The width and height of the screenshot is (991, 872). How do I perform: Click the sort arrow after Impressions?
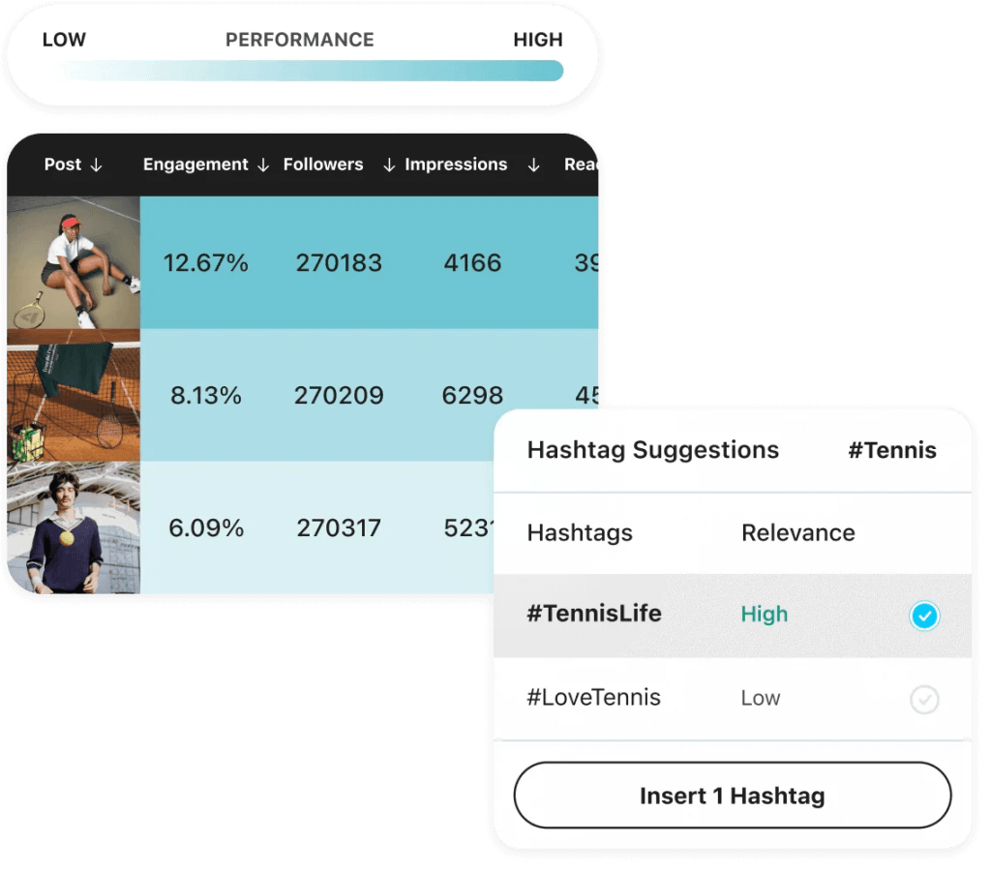click(x=533, y=165)
